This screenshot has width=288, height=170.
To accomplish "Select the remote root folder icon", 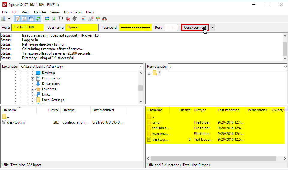I will tap(155, 73).
